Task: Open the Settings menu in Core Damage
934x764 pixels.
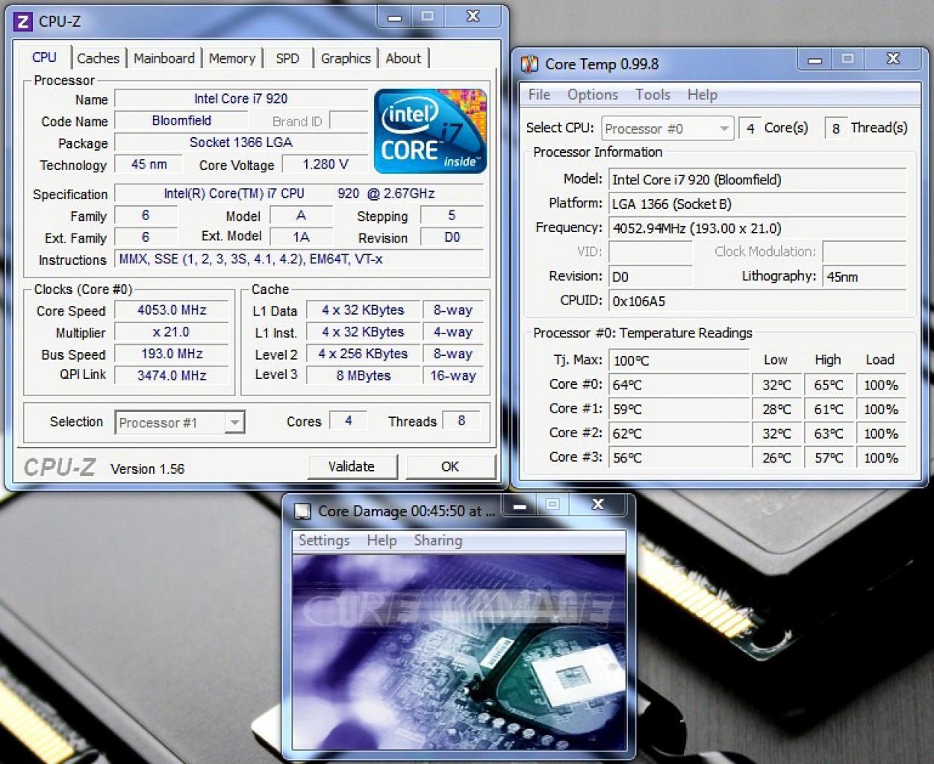Action: 324,540
